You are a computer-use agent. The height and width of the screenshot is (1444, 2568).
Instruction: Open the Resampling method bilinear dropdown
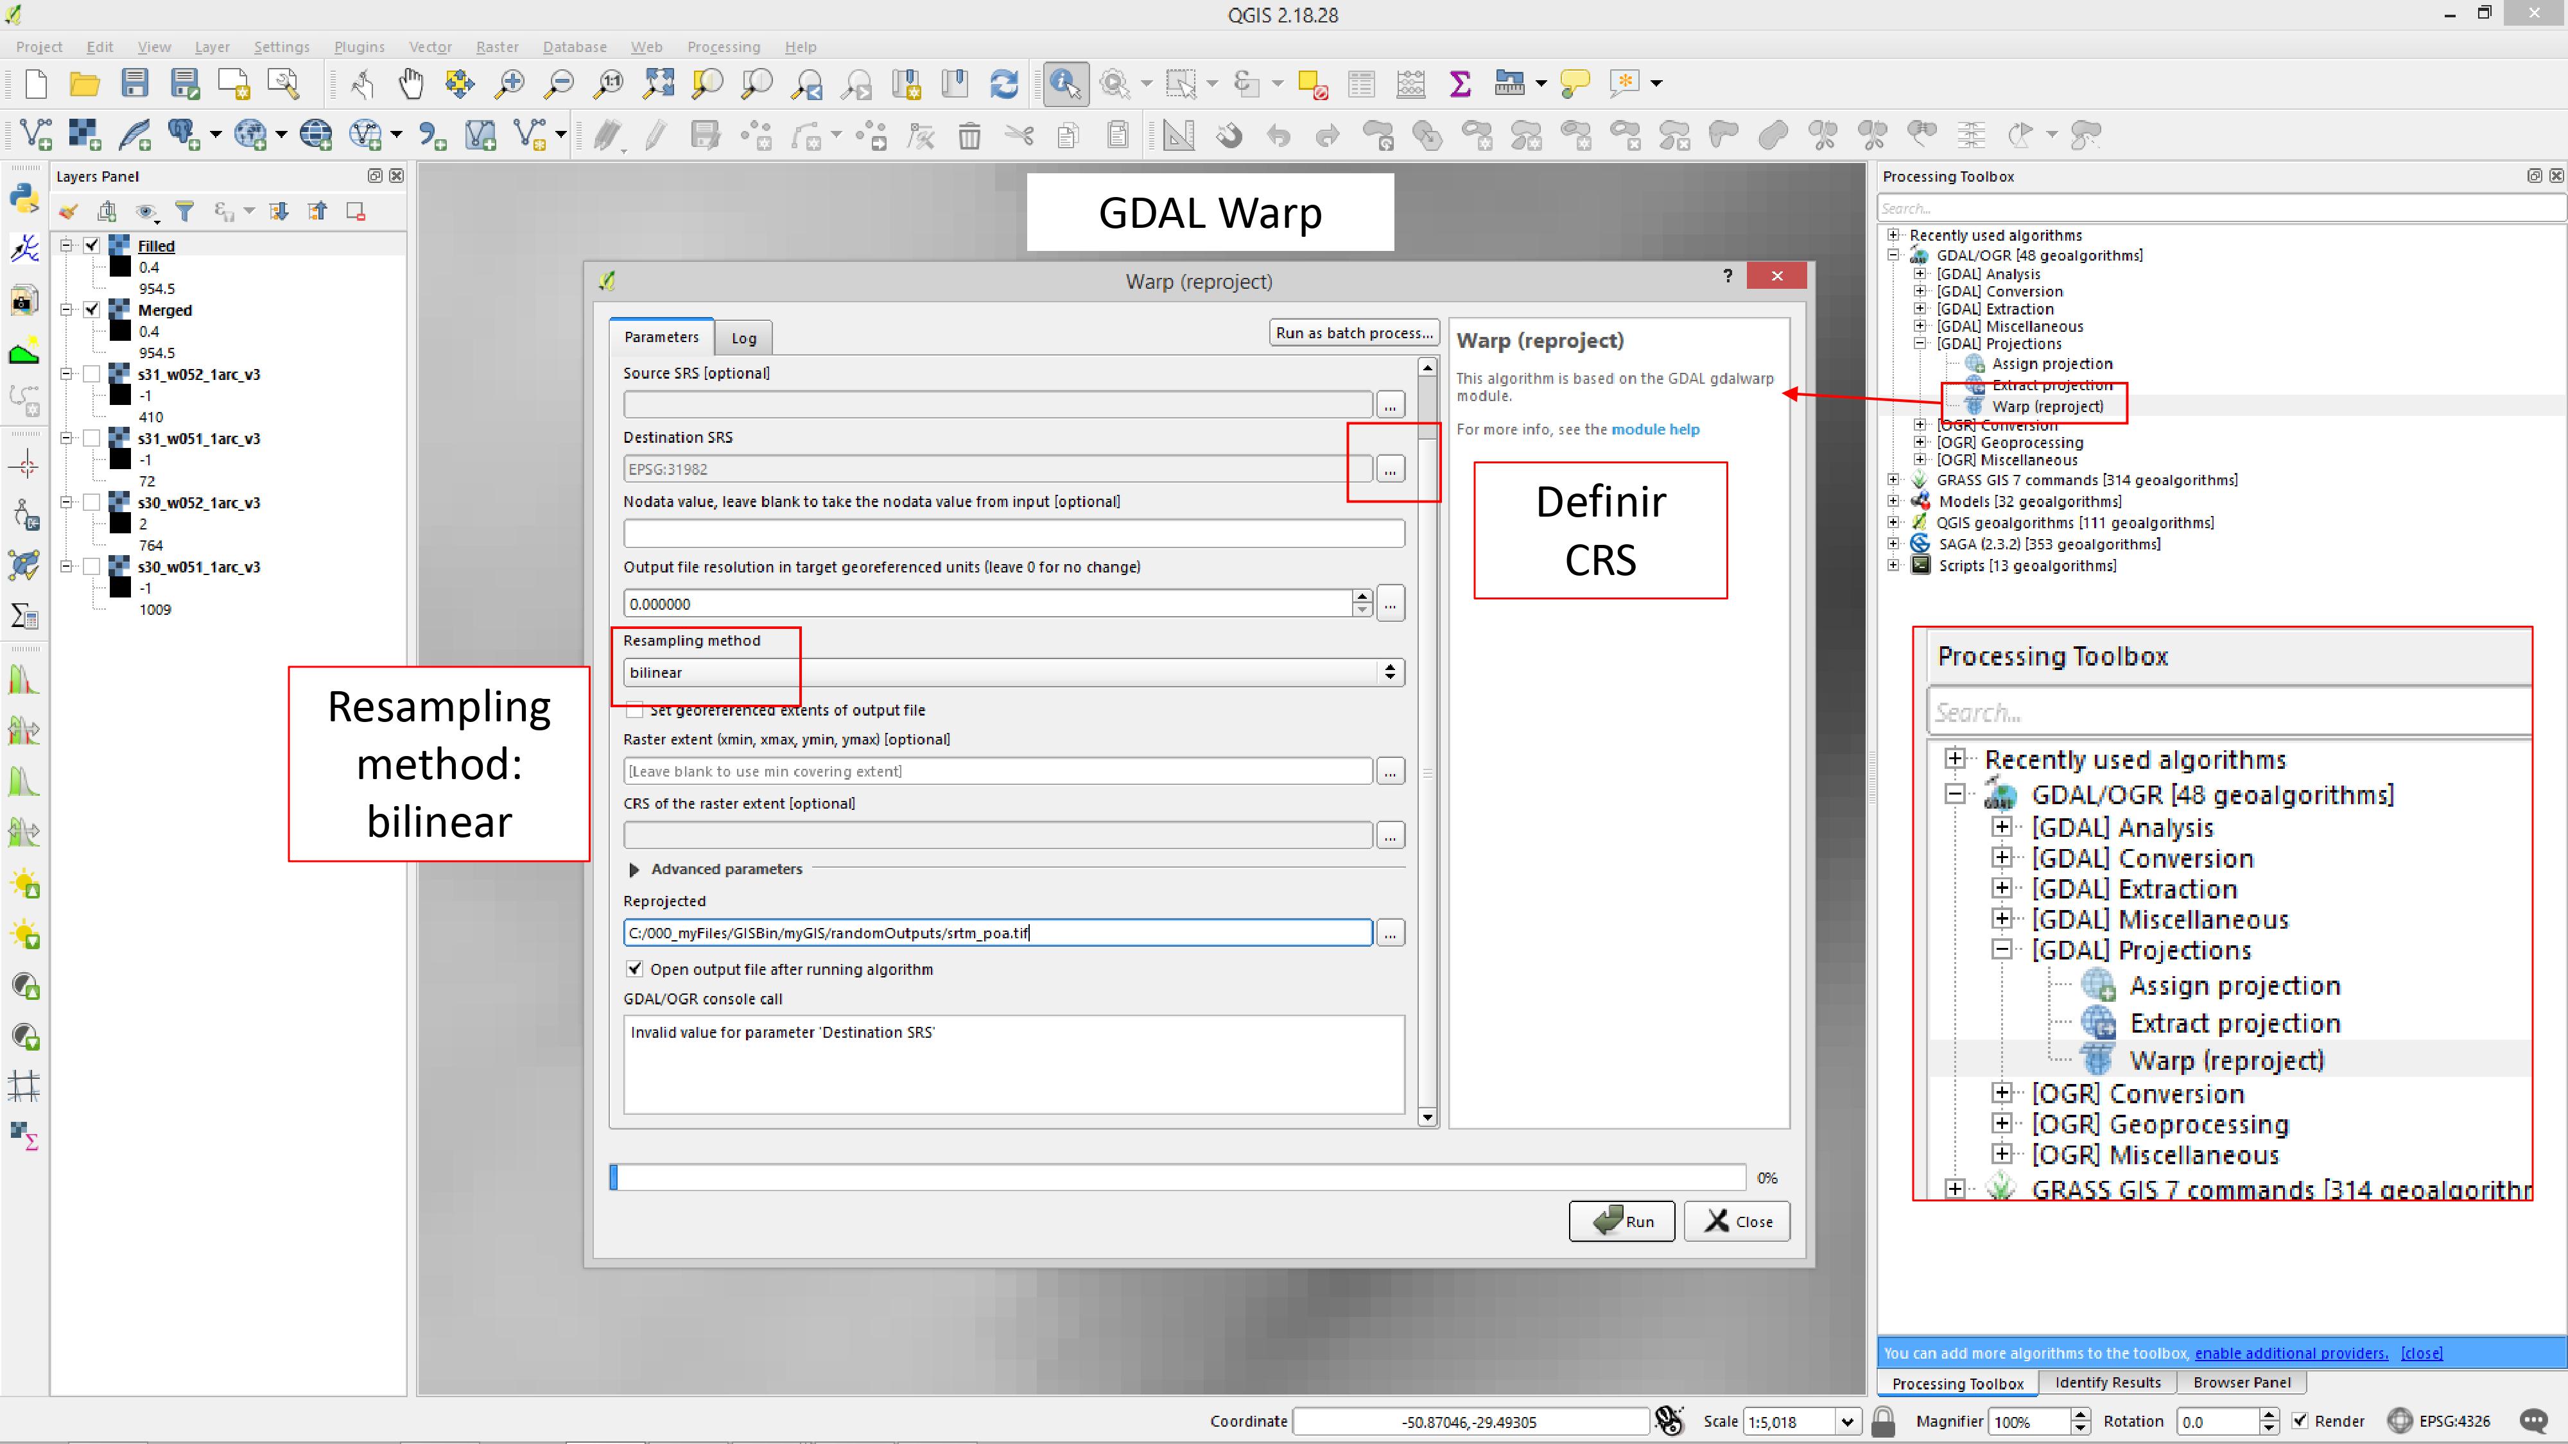point(1013,673)
